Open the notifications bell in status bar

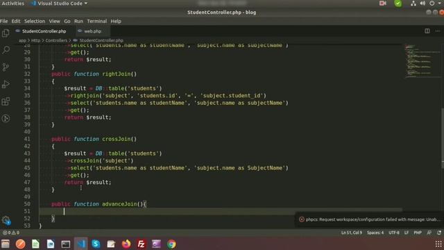[x=439, y=233]
